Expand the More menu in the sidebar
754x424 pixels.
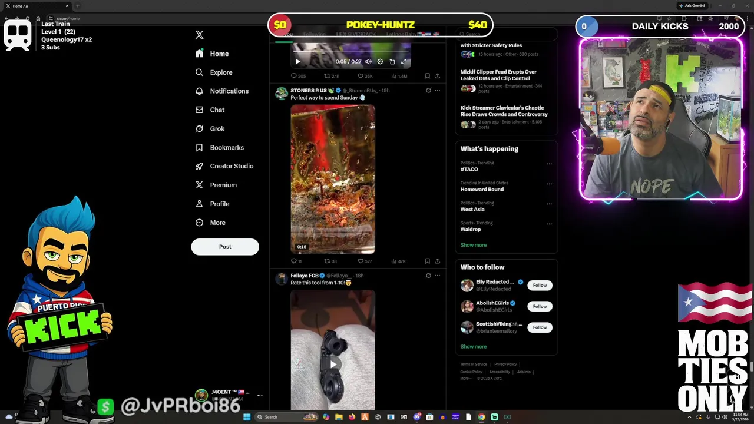210,223
